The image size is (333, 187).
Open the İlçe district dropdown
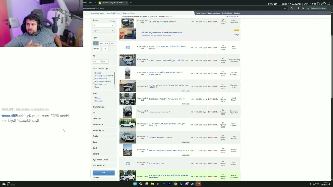click(104, 31)
